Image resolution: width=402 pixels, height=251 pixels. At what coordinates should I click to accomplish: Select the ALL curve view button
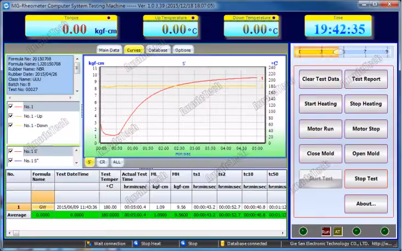point(116,162)
